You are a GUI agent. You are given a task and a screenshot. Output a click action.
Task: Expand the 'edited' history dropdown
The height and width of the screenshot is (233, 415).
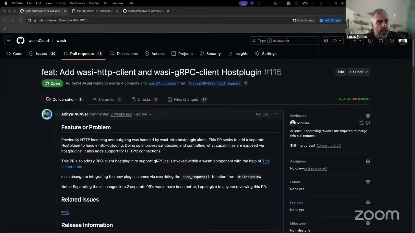(x=144, y=114)
